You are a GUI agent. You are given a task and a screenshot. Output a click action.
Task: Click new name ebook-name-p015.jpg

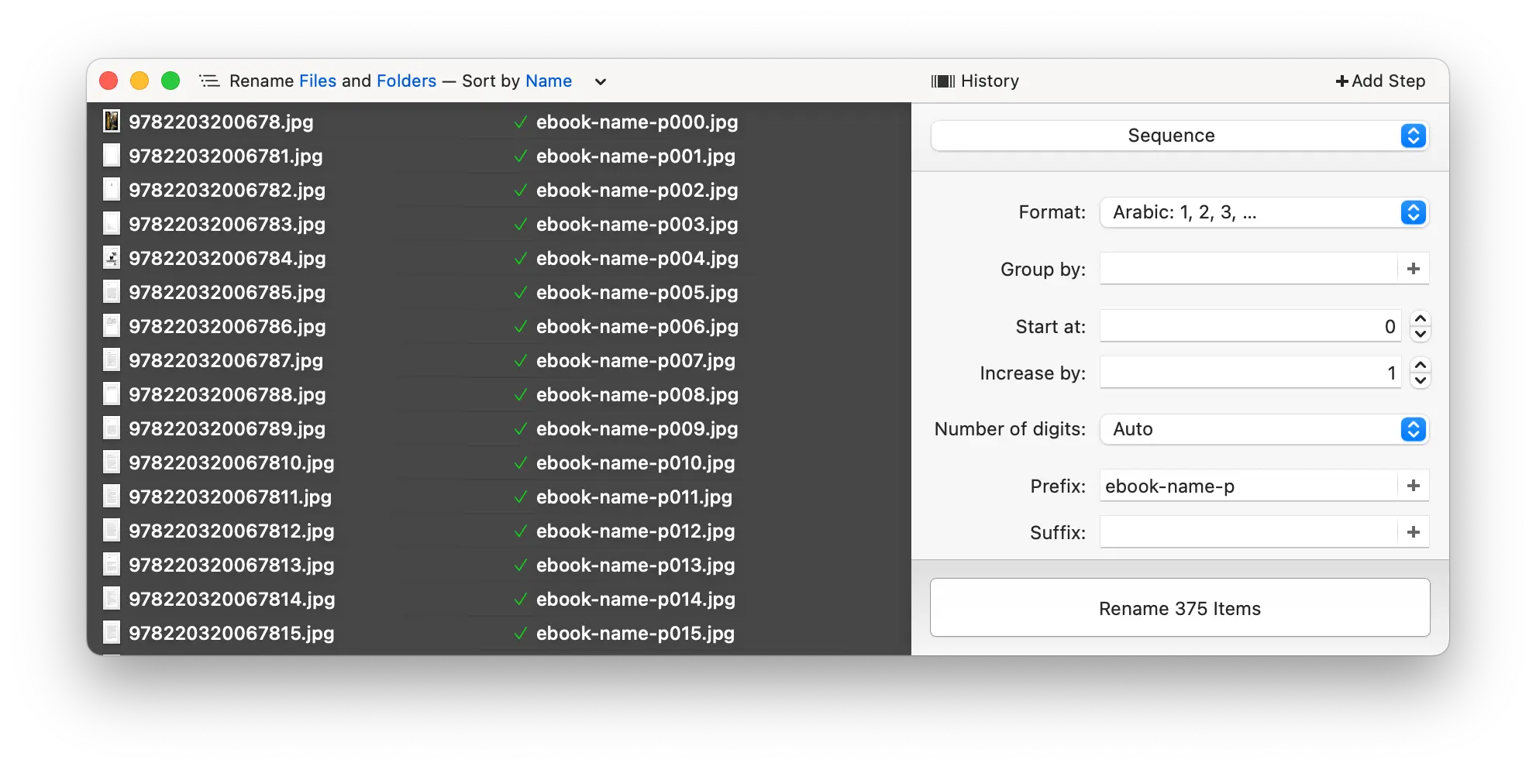tap(635, 633)
